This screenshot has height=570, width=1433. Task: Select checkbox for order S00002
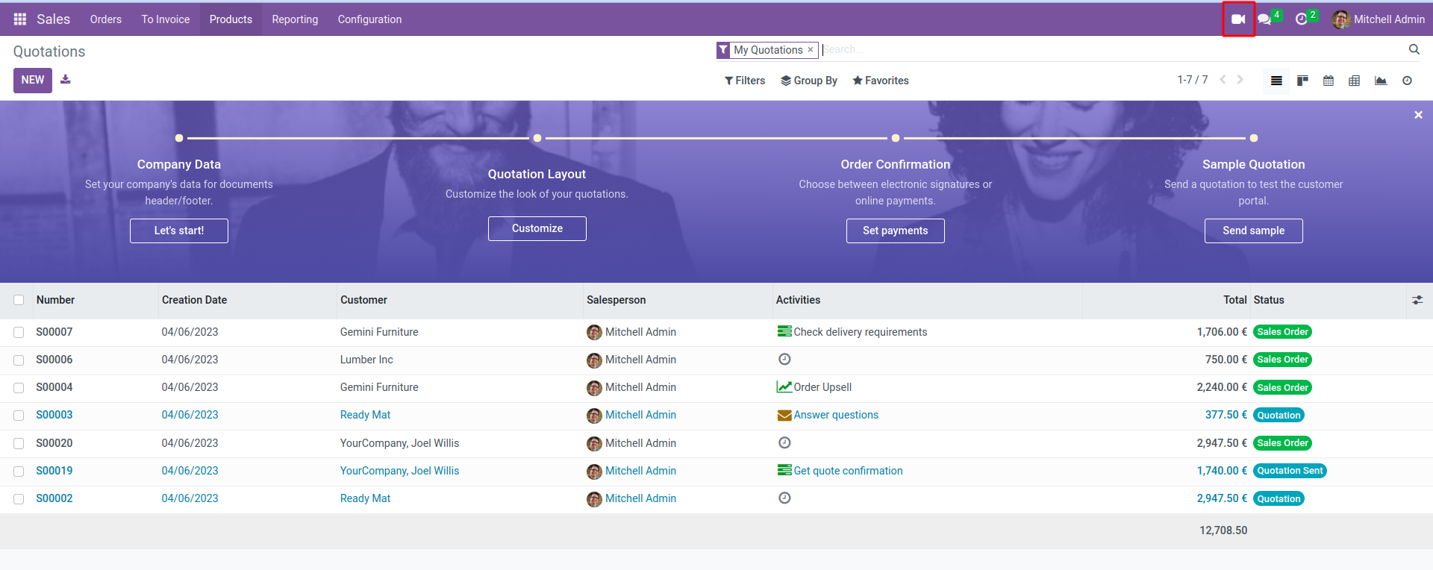click(19, 499)
